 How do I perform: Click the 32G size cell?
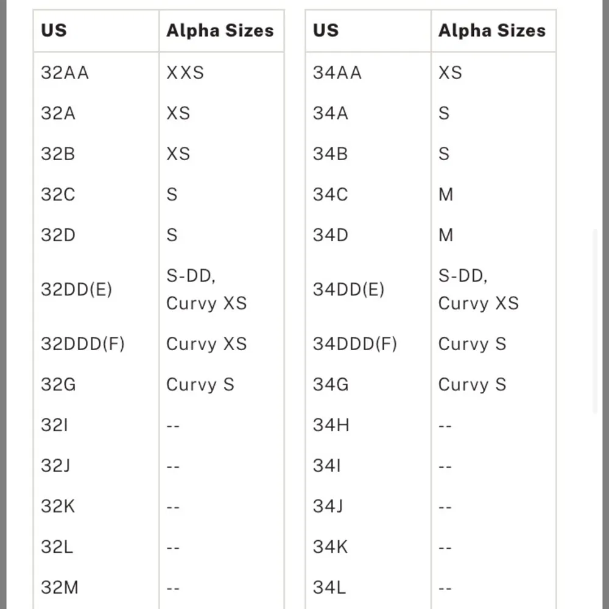[58, 385]
